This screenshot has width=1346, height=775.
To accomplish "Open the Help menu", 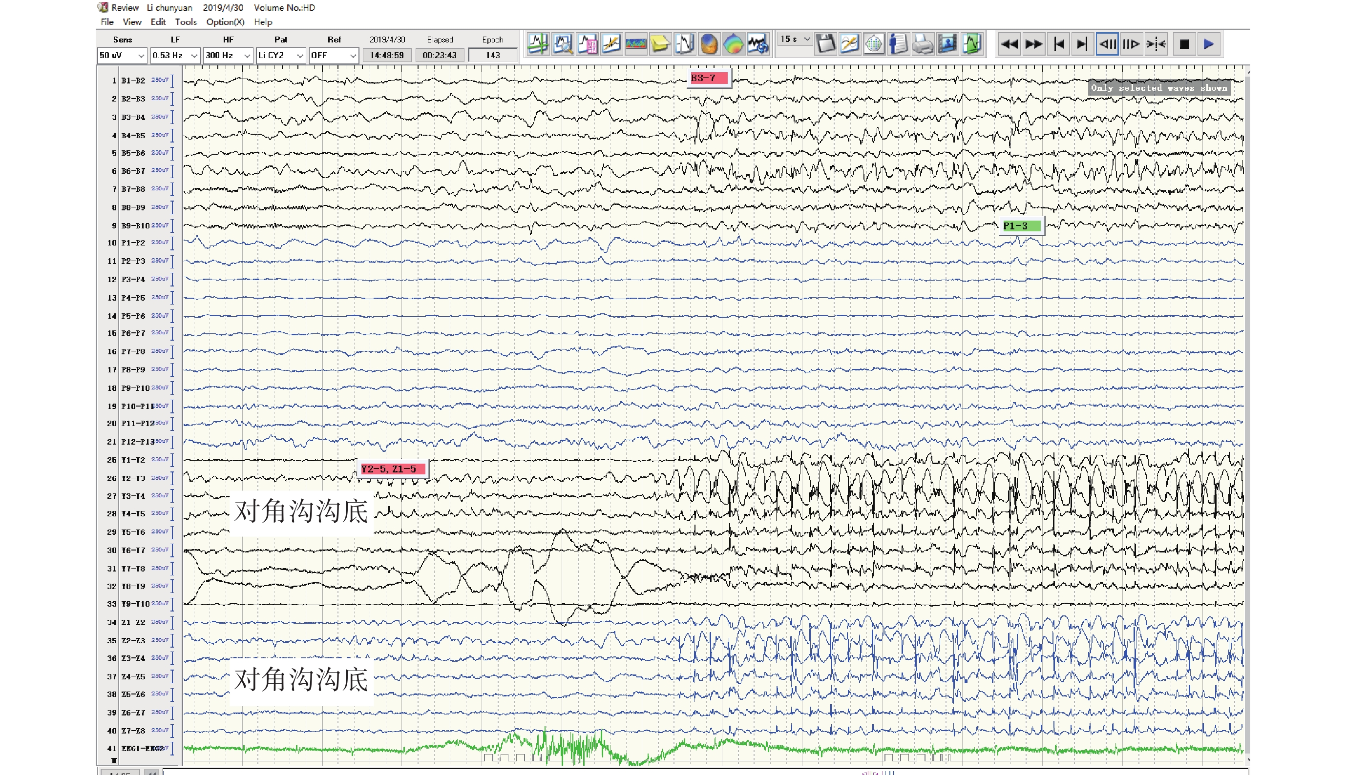I will (263, 22).
